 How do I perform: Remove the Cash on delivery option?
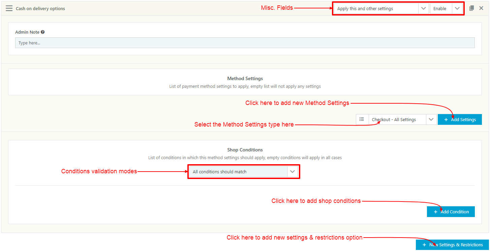481,8
